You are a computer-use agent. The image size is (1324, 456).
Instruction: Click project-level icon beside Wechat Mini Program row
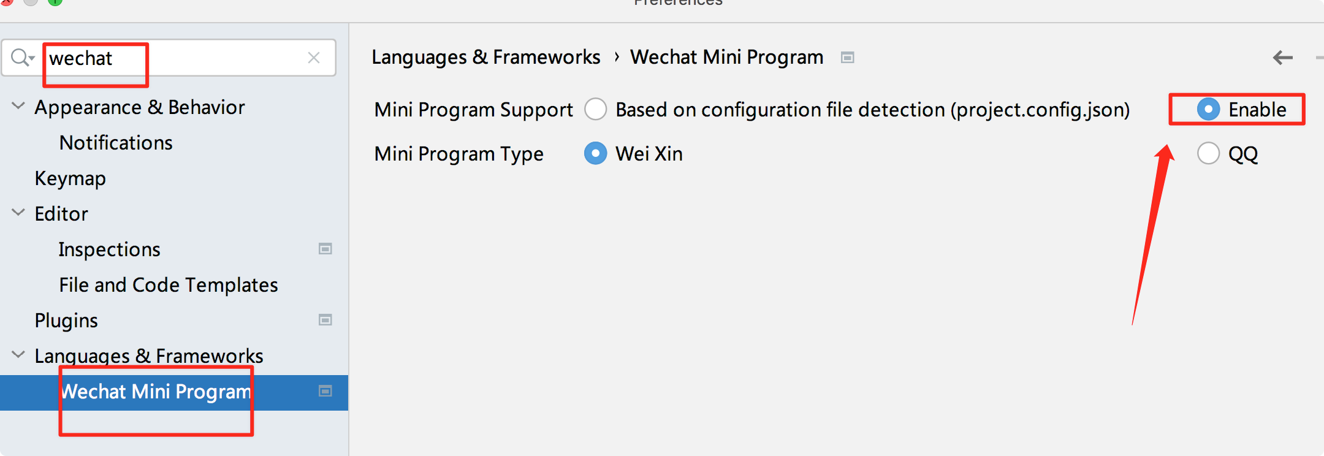(x=325, y=391)
